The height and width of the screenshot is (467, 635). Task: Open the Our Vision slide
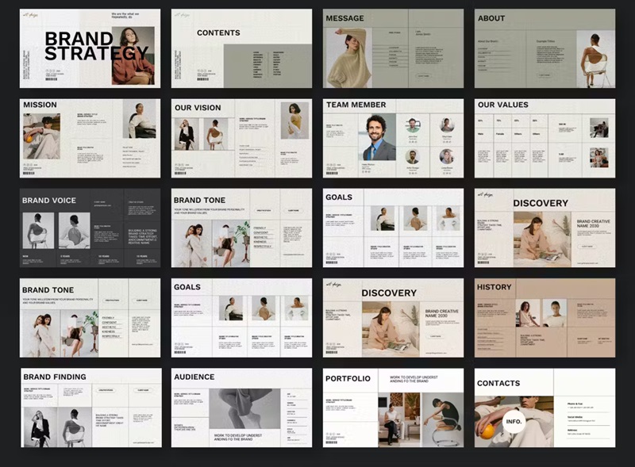click(x=241, y=138)
